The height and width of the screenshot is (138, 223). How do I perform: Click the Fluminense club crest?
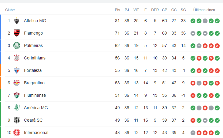17,95
